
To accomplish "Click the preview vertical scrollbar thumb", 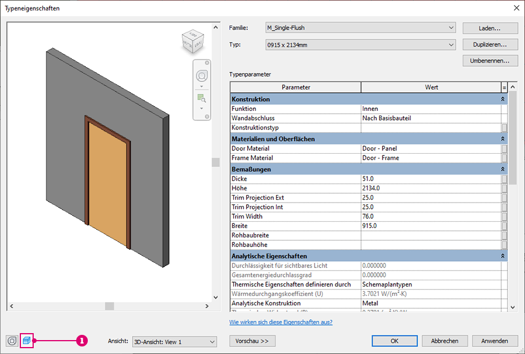I will 216,162.
